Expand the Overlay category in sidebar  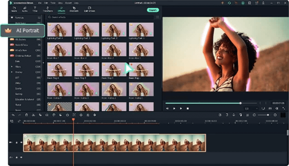pyautogui.click(x=12, y=72)
